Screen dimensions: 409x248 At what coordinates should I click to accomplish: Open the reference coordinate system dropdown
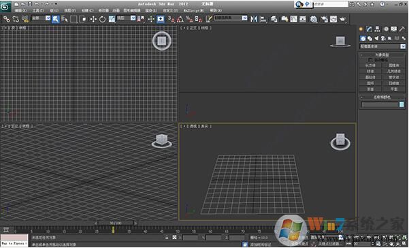[127, 18]
